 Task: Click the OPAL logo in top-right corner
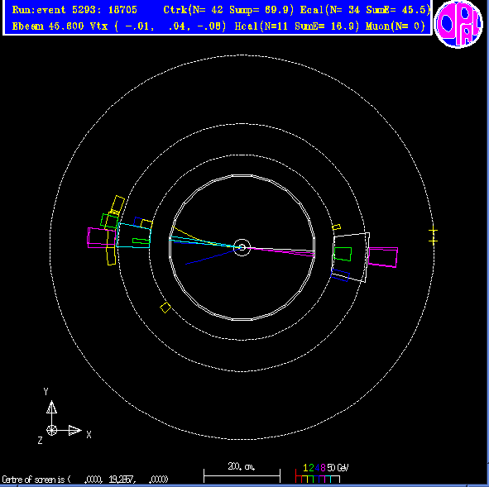(x=458, y=24)
